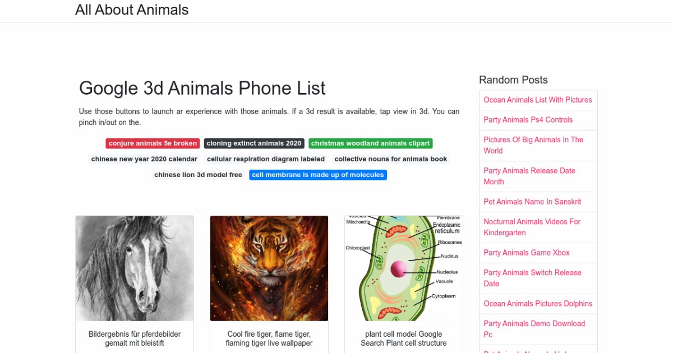673x353 pixels.
Task: Open 'Pet Animals Name In Sanskrit' post
Action: point(532,202)
